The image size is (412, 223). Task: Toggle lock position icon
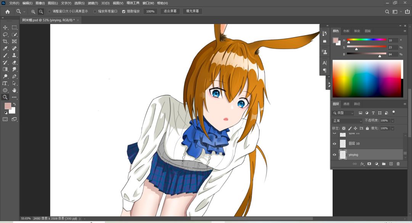(x=355, y=128)
